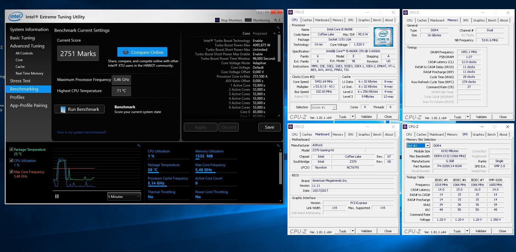Click wrench icon above Core Proposed list
This screenshot has height=252, width=516.
(278, 28)
